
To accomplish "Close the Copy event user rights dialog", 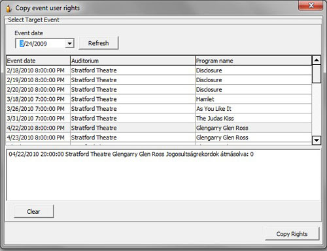I will click(311, 5).
